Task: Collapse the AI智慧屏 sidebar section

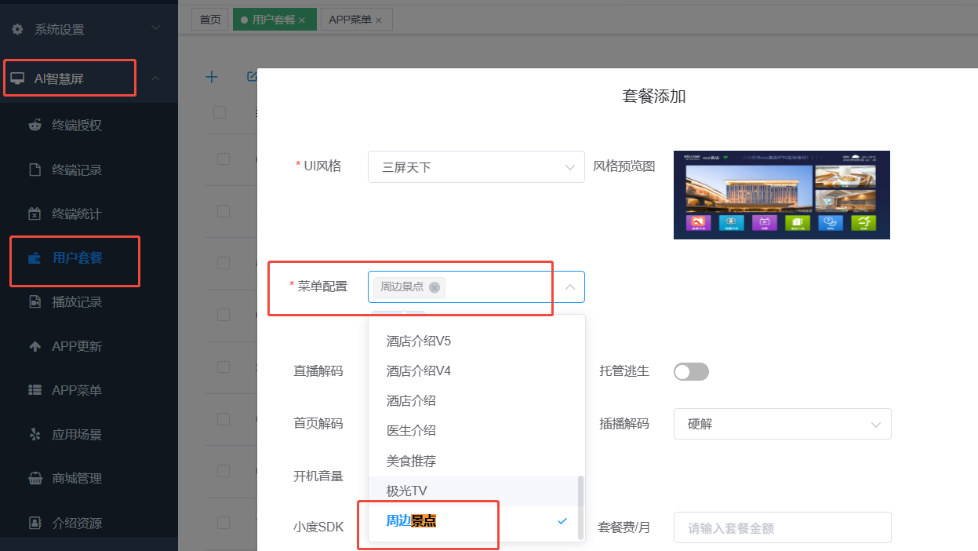Action: click(x=155, y=78)
